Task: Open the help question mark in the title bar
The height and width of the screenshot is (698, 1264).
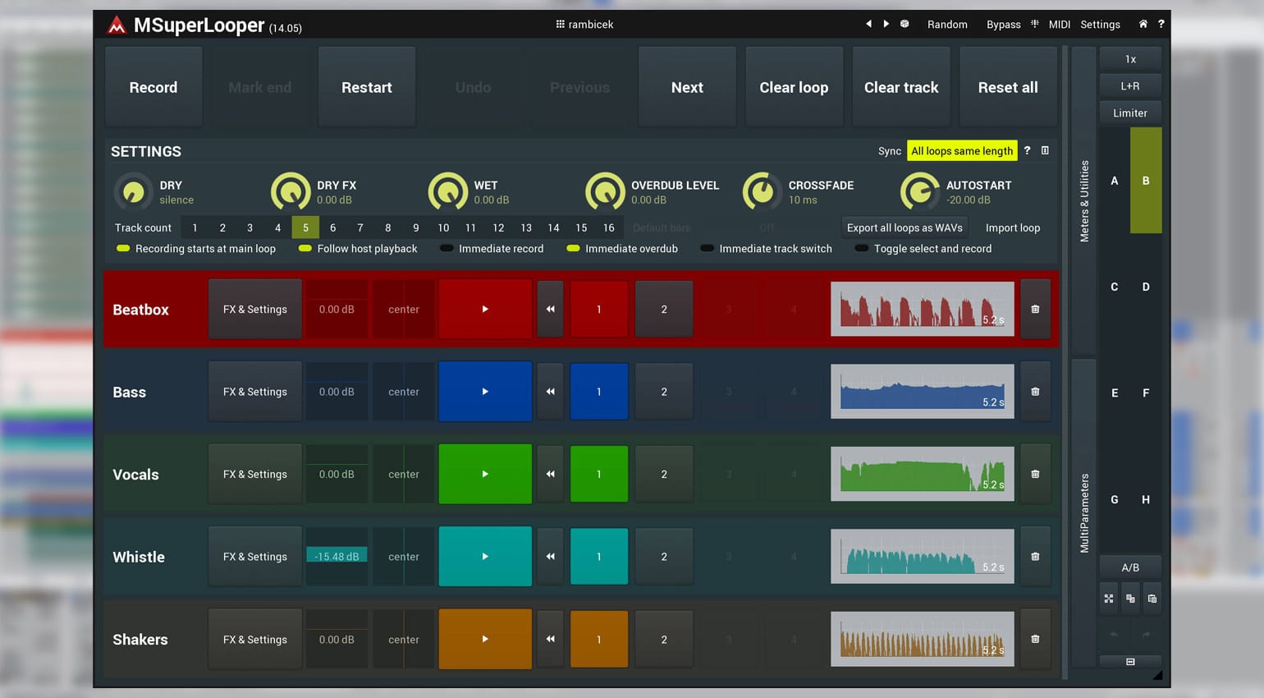Action: 1161,24
